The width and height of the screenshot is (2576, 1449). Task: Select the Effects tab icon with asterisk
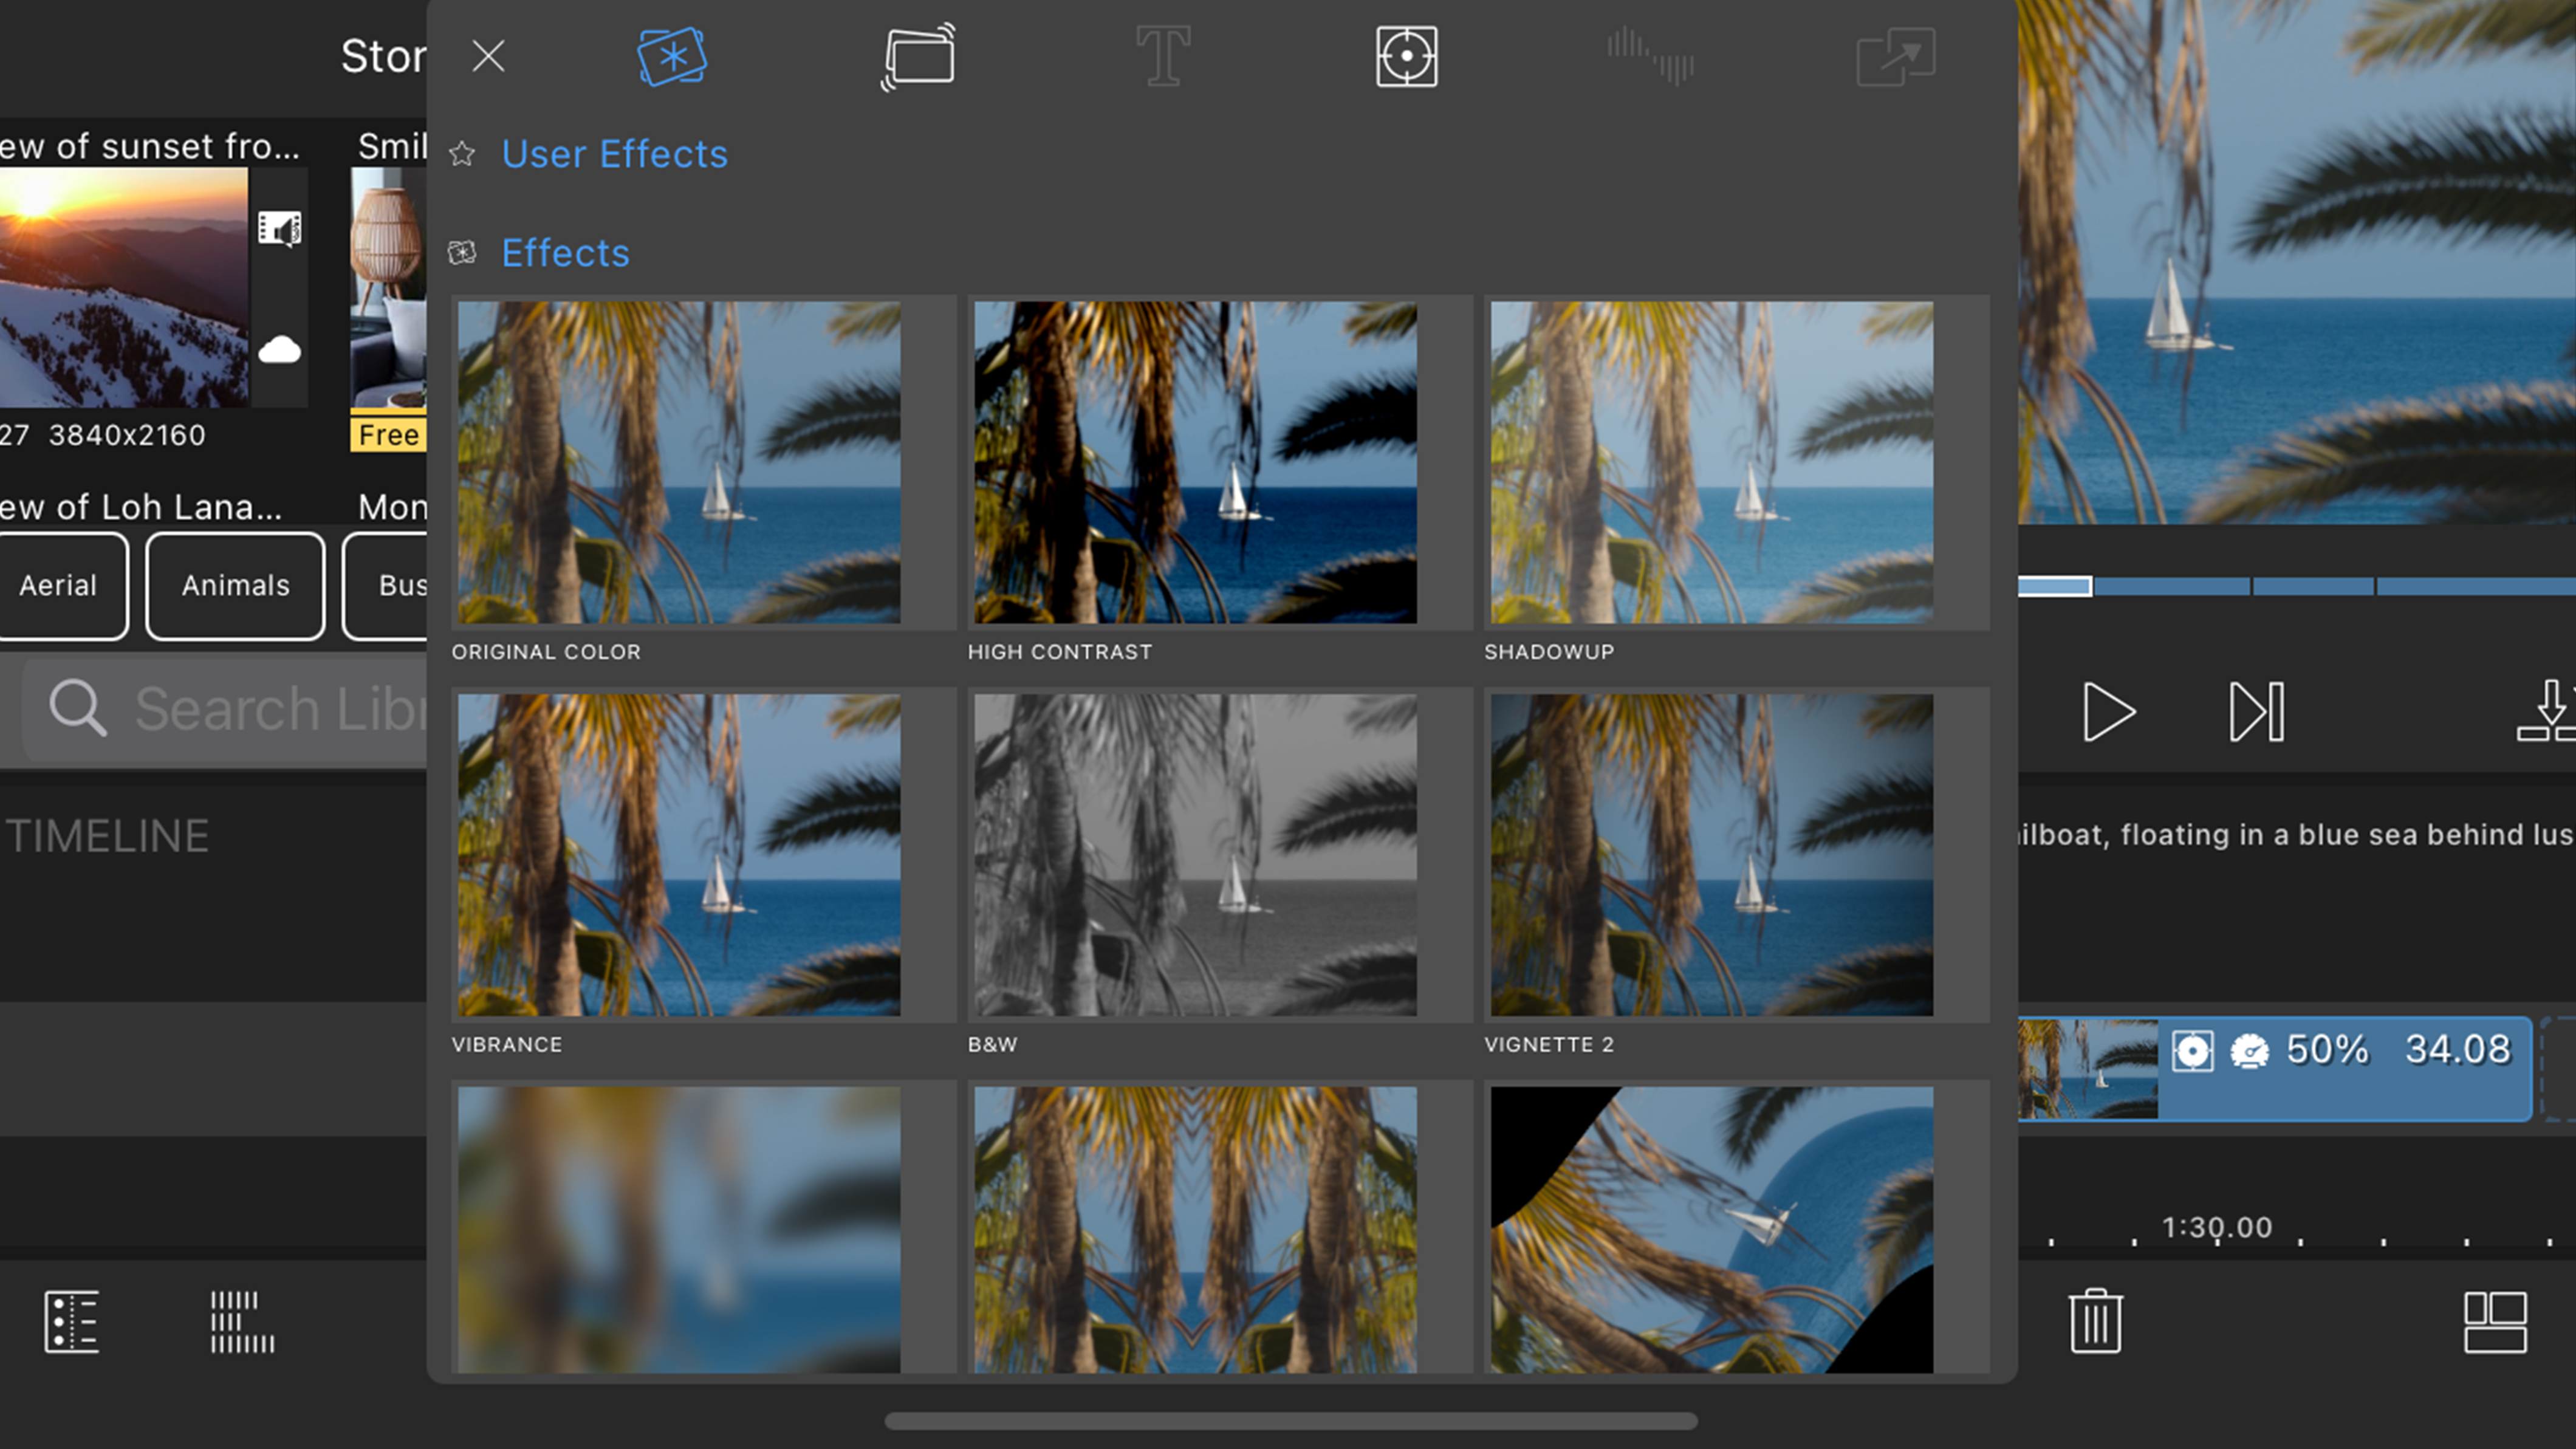[672, 57]
